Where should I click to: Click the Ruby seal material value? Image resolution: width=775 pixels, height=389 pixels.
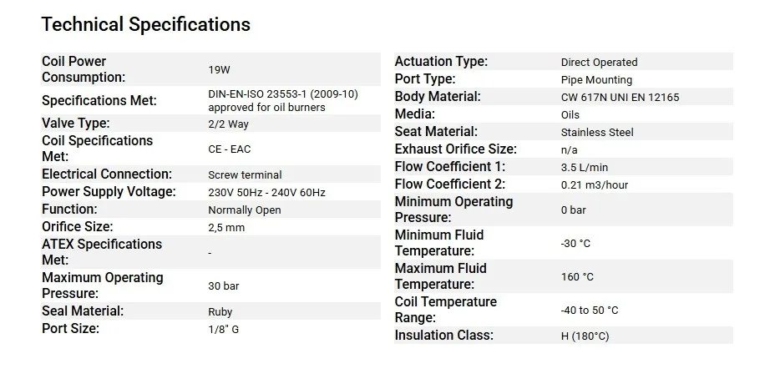[x=220, y=312]
